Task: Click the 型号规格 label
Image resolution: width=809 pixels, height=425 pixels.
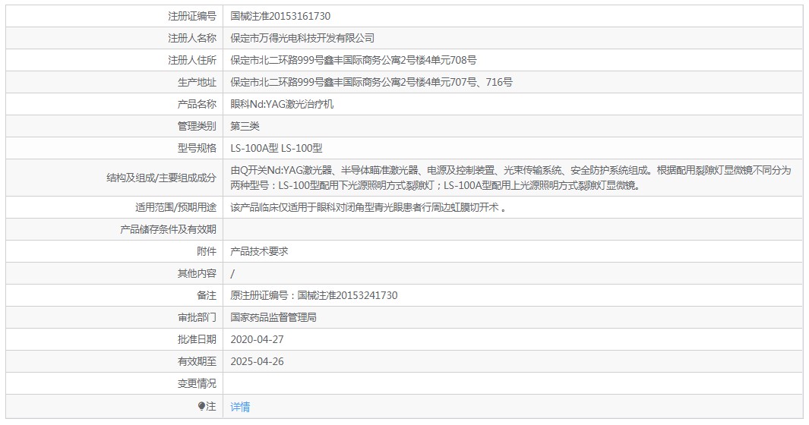Action: [197, 149]
